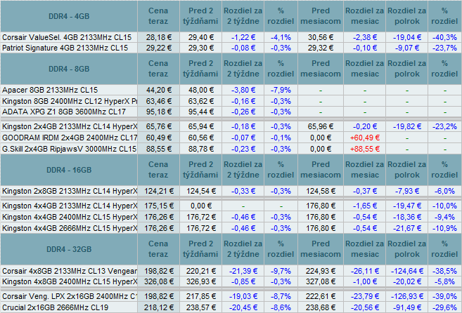This screenshot has height=313, width=462.
Task: Click the '326,08 €' current price
Action: pos(158,281)
